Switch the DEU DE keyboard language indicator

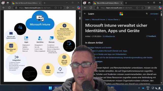(148, 88)
